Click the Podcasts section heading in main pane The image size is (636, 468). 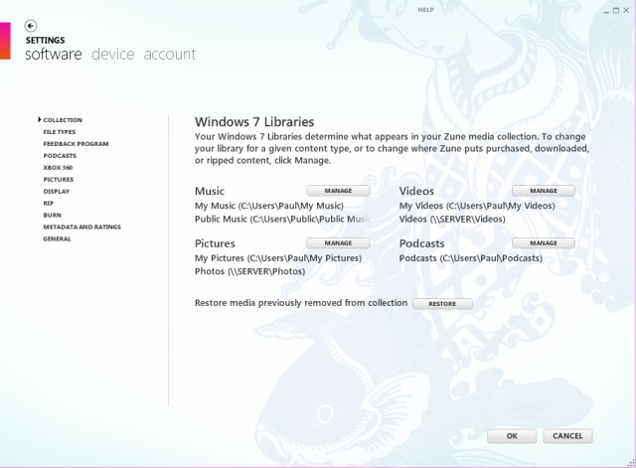coord(421,243)
